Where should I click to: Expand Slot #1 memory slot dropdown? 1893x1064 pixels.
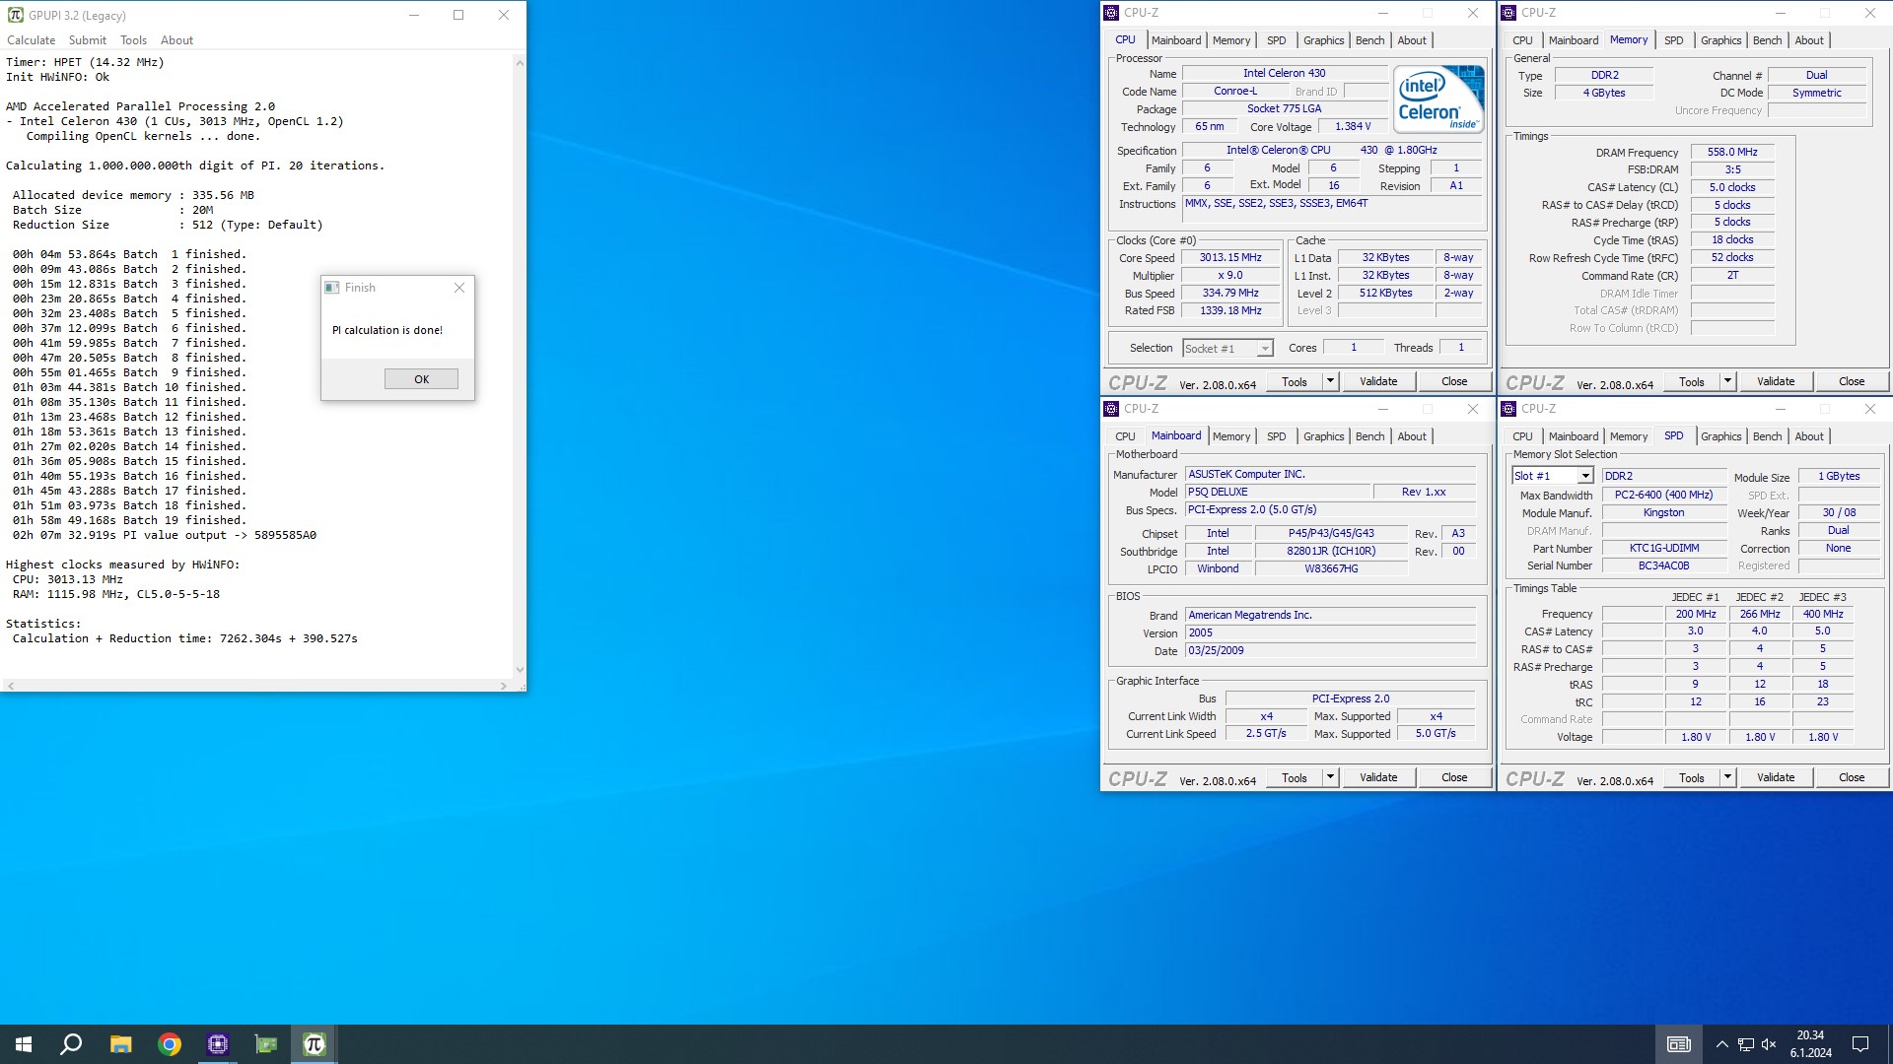pyautogui.click(x=1585, y=476)
